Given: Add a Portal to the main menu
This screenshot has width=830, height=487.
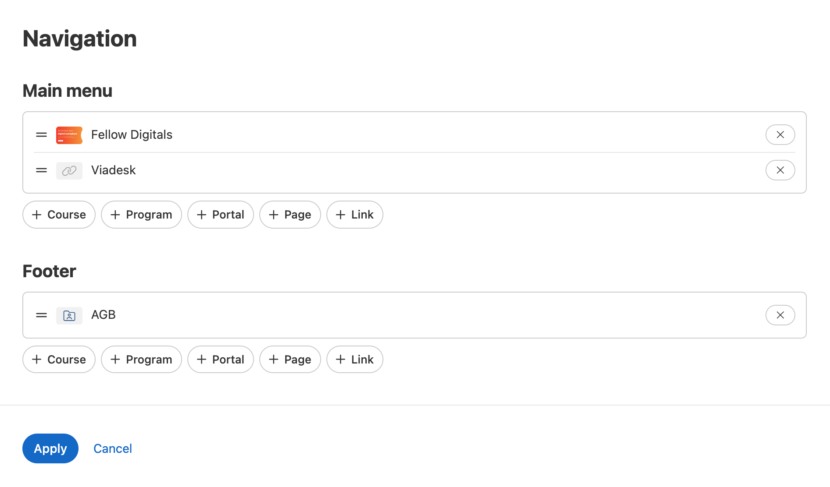Looking at the screenshot, I should (x=220, y=215).
